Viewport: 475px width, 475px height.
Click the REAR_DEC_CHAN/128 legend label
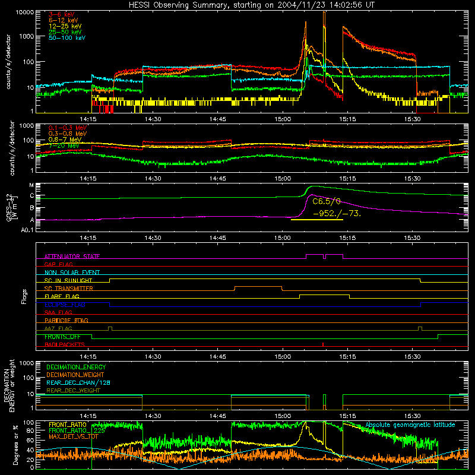tap(78, 382)
